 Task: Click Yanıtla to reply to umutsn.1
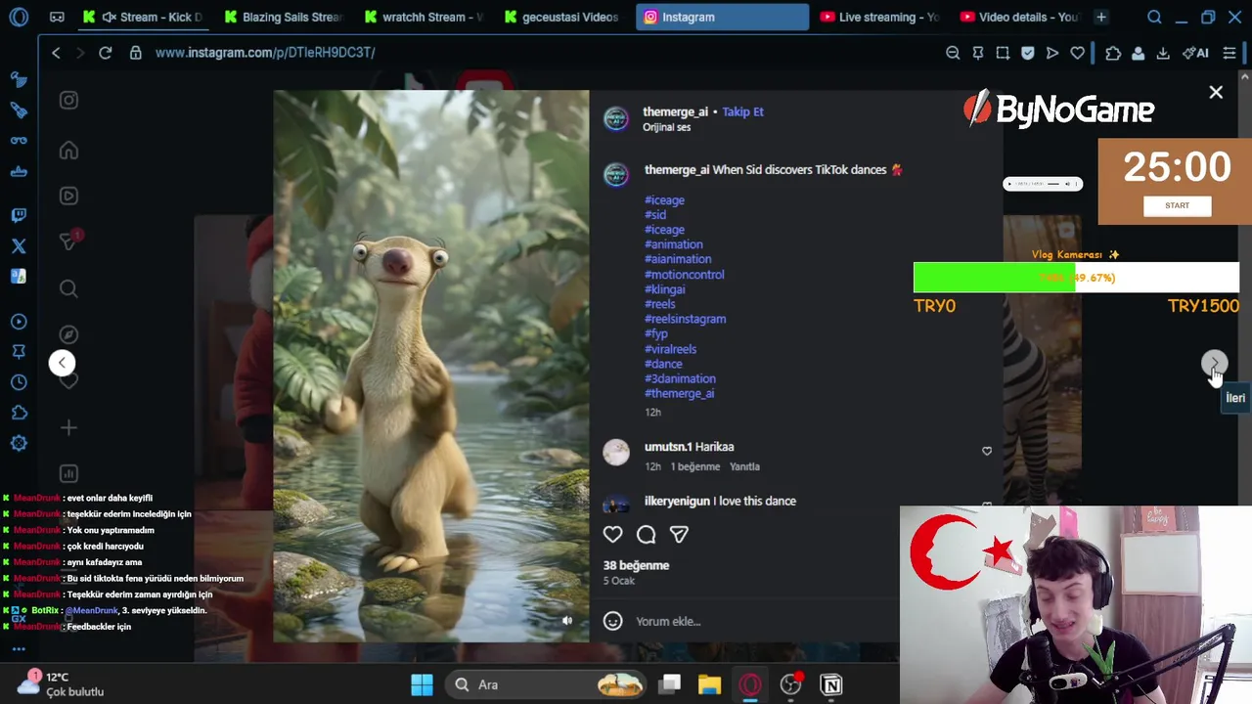[744, 466]
